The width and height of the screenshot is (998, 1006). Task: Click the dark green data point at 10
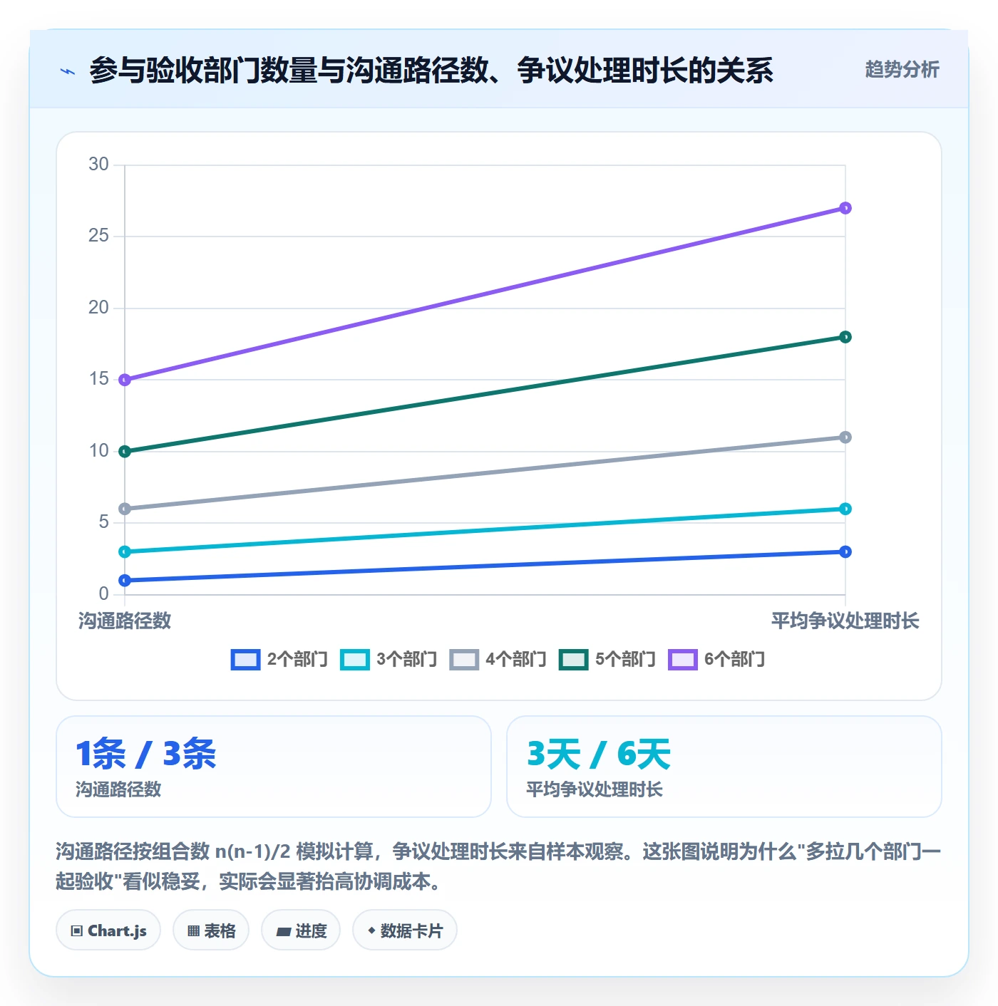125,451
